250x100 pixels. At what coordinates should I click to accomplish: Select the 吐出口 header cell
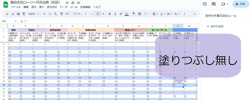pos(31,30)
